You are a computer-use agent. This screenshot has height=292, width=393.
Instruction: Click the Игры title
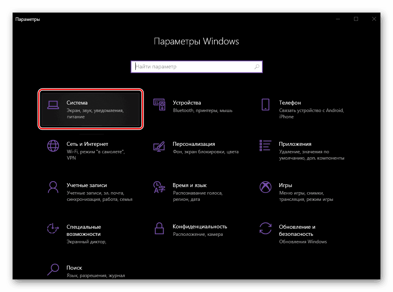pyautogui.click(x=285, y=185)
